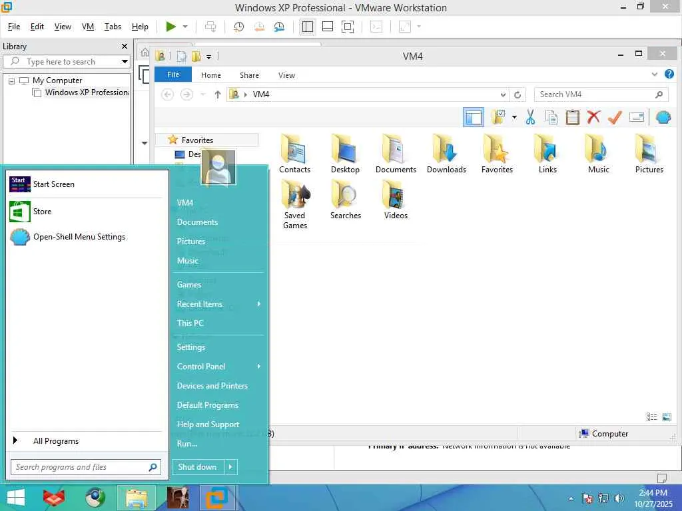Open Devices and Printers from start menu
682x511 pixels.
tap(212, 386)
